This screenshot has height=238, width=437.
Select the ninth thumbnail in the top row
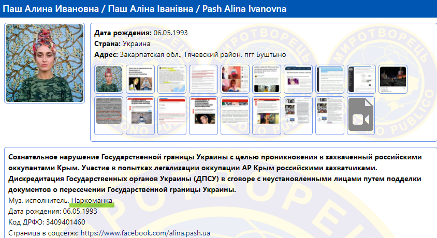pos(361,79)
